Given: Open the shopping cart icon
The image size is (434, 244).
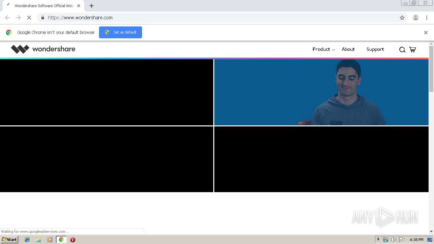Looking at the screenshot, I should pyautogui.click(x=413, y=49).
